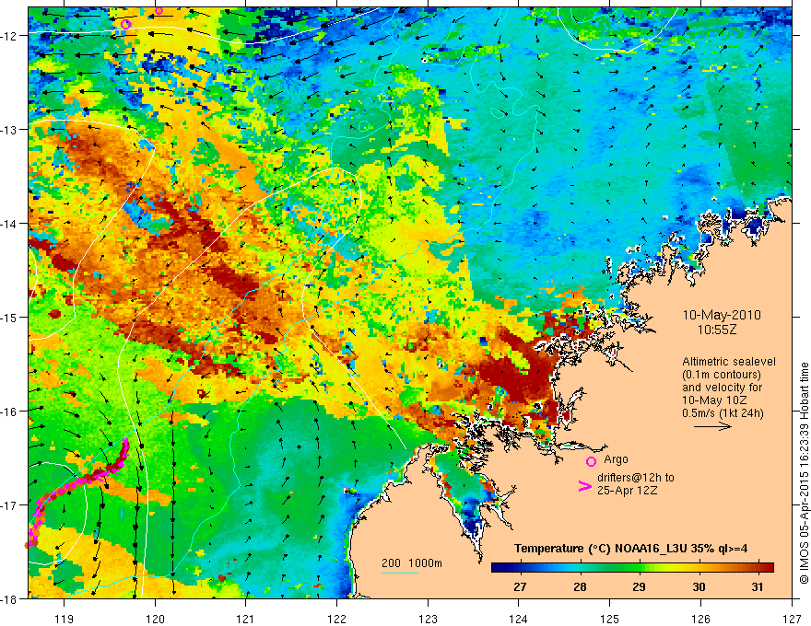Screen dimensions: 811x626
Task: Click the '10-May-2010' date label
Action: 722,315
